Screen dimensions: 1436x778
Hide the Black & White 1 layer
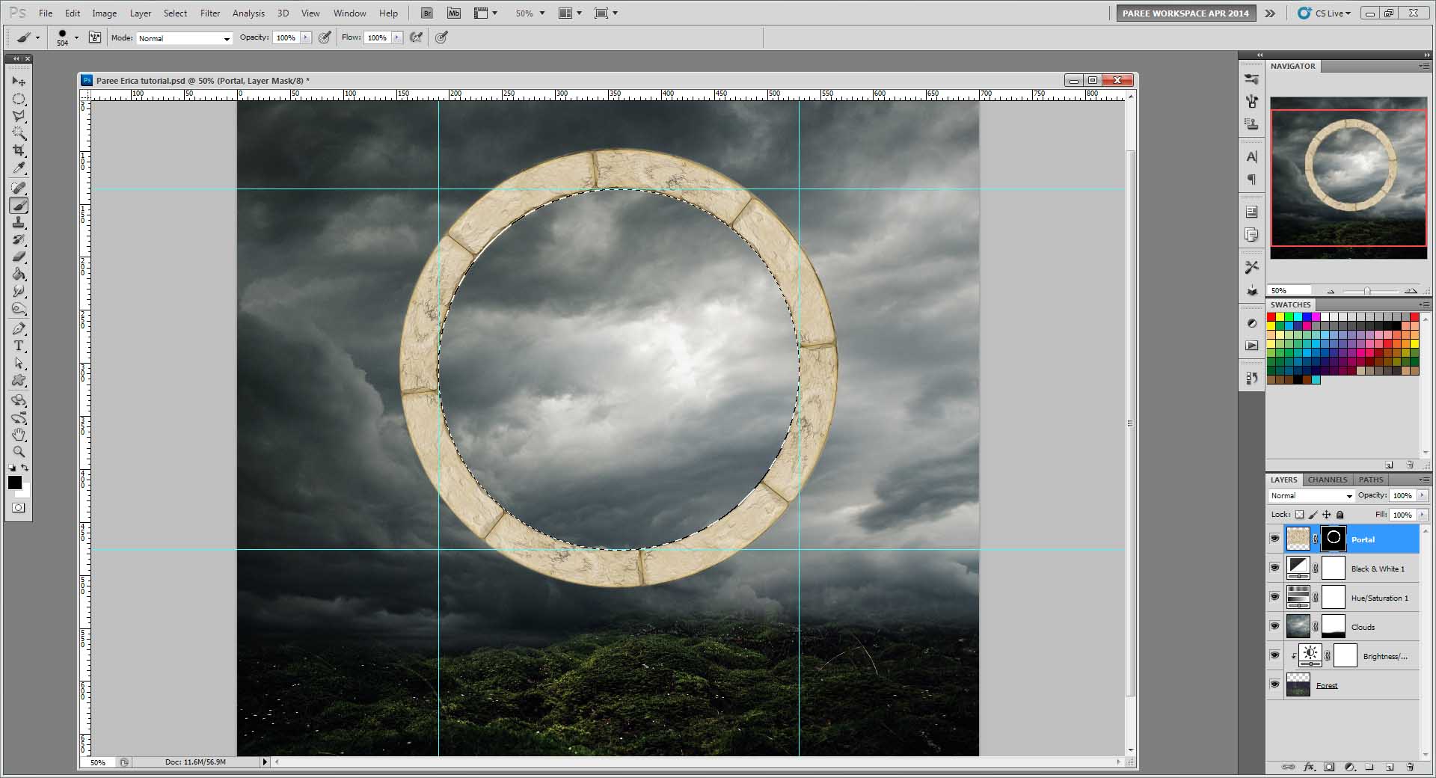[x=1274, y=568]
